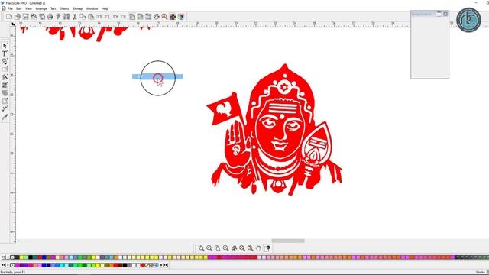Select the hand pan tool

(258, 248)
